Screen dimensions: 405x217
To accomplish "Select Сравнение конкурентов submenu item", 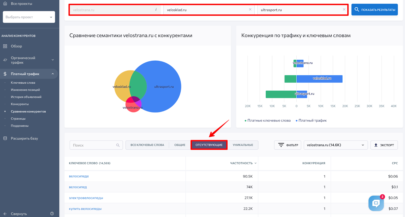I will point(28,111).
